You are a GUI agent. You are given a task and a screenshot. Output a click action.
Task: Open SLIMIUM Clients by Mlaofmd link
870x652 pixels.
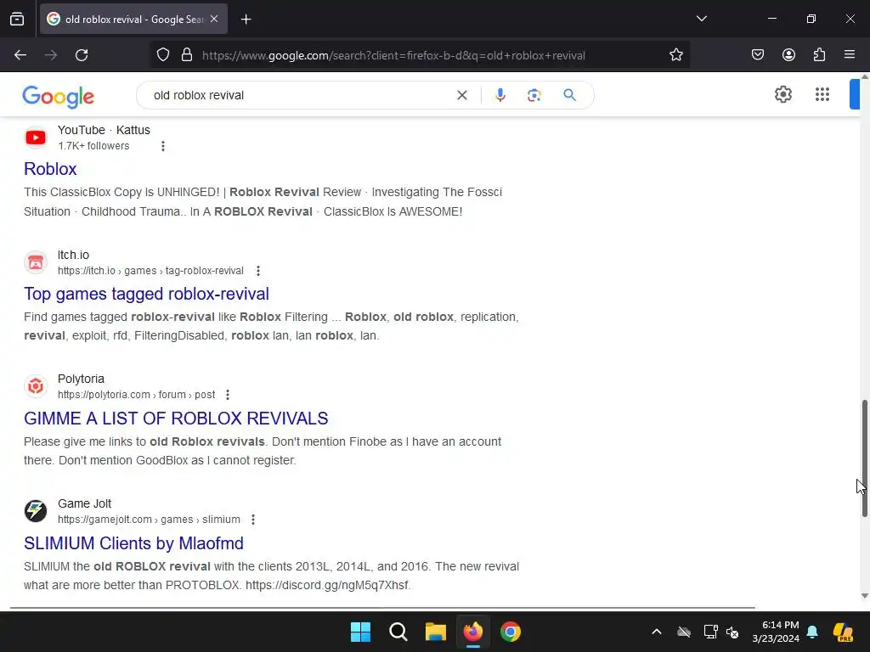point(133,543)
